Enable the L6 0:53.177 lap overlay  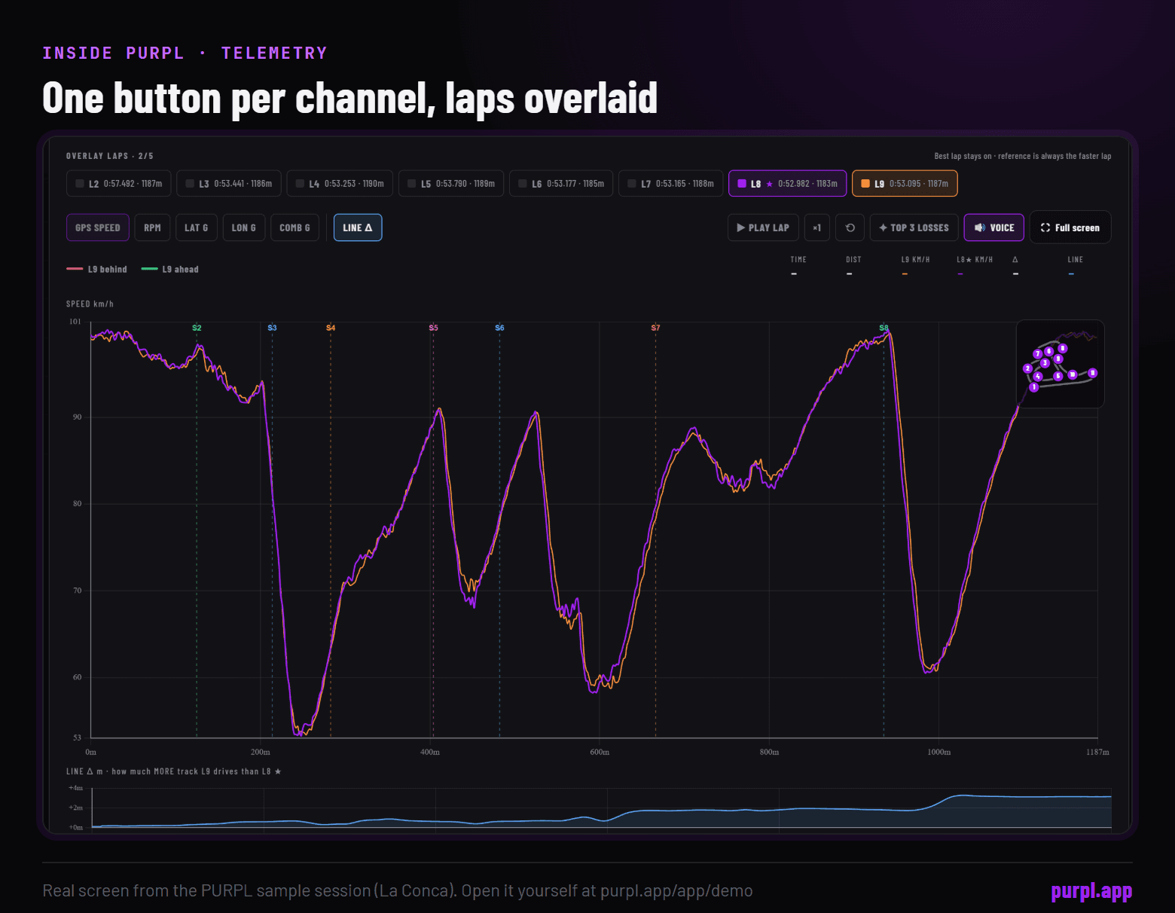(561, 183)
